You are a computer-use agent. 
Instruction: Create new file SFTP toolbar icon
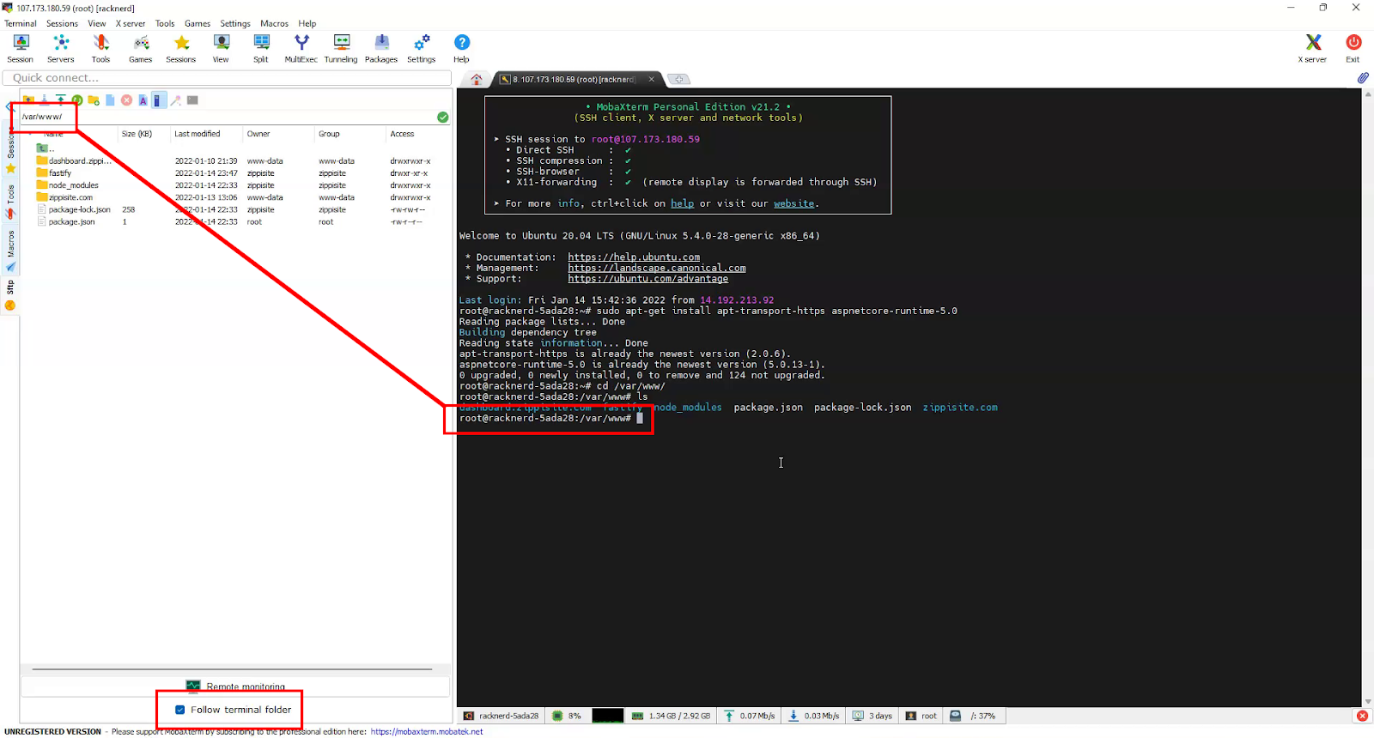(x=110, y=100)
